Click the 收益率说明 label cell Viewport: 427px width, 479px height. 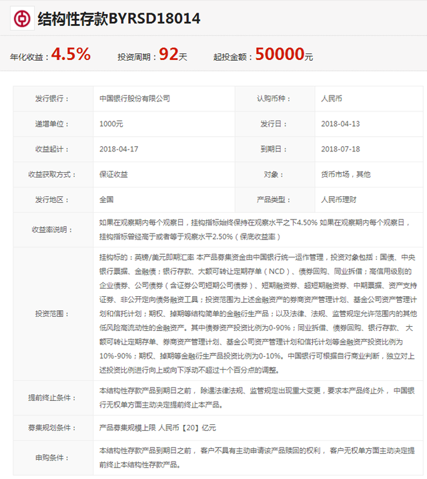pyautogui.click(x=53, y=229)
